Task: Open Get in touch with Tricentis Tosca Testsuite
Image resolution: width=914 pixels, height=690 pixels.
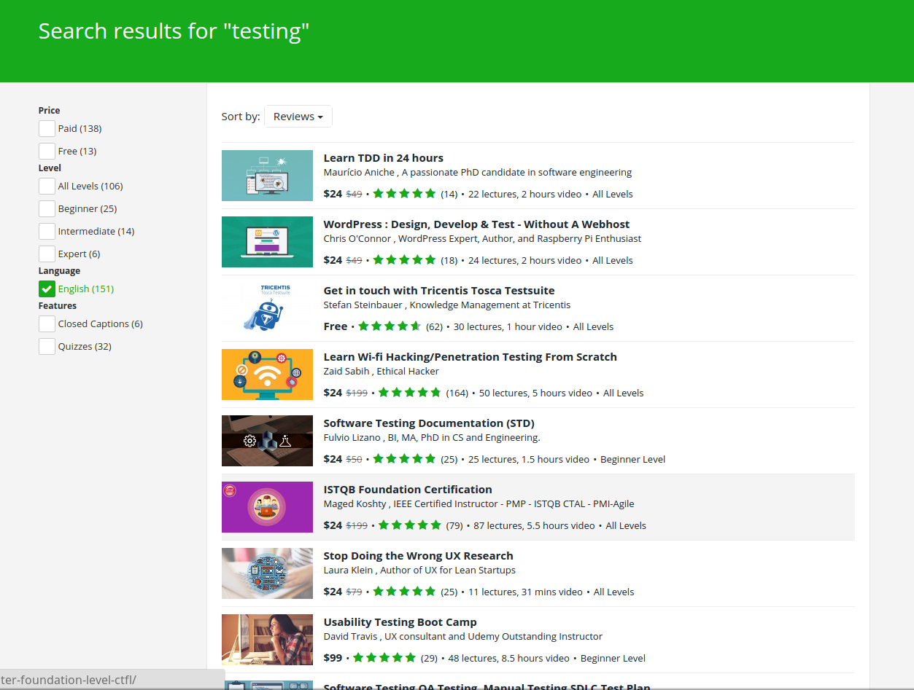Action: coord(439,291)
